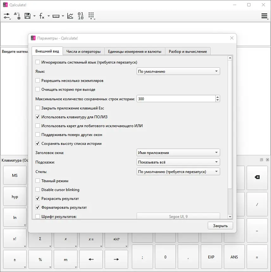The width and height of the screenshot is (271, 272).
Task: Open the Язык dropdown
Action: pyautogui.click(x=178, y=71)
